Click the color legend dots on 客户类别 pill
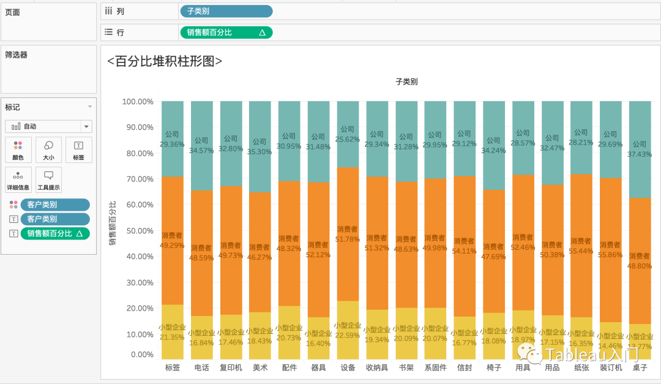661x384 pixels. click(15, 204)
